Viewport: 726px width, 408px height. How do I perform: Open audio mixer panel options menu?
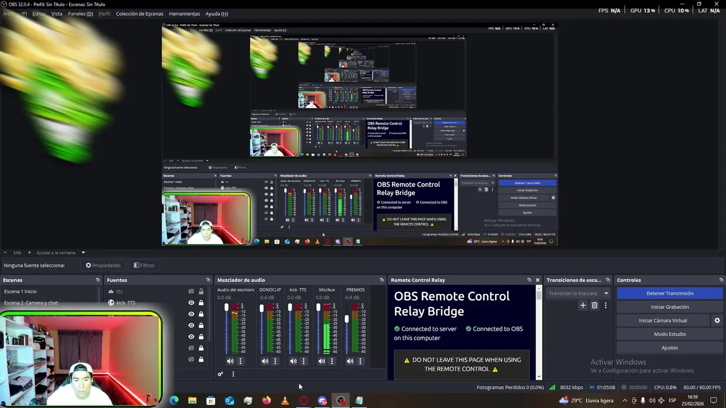[233, 374]
